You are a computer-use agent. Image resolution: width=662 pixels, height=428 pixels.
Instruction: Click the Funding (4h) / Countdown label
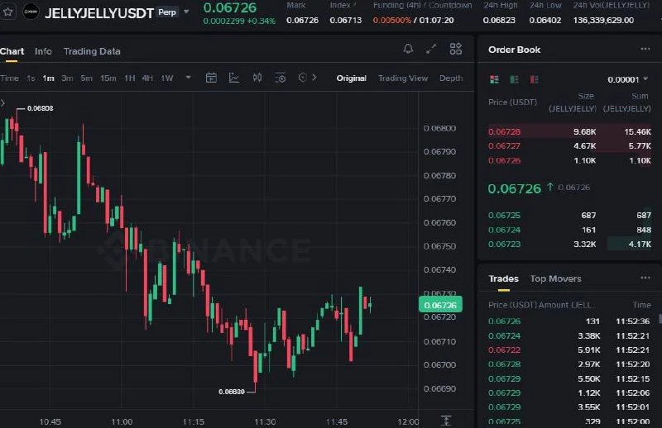[x=422, y=6]
